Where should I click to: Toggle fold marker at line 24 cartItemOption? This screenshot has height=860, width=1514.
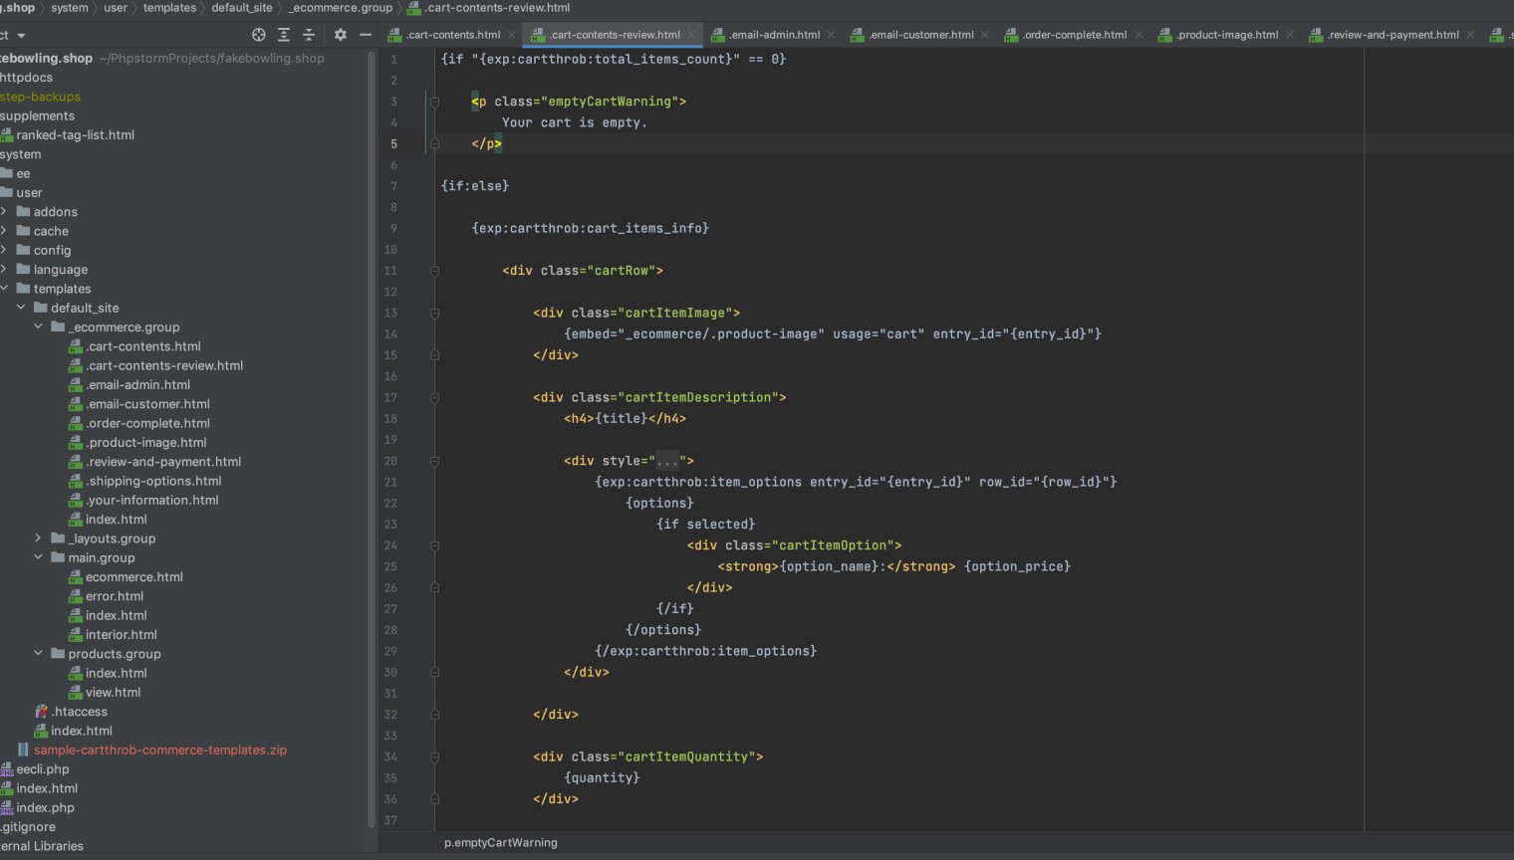tap(434, 545)
